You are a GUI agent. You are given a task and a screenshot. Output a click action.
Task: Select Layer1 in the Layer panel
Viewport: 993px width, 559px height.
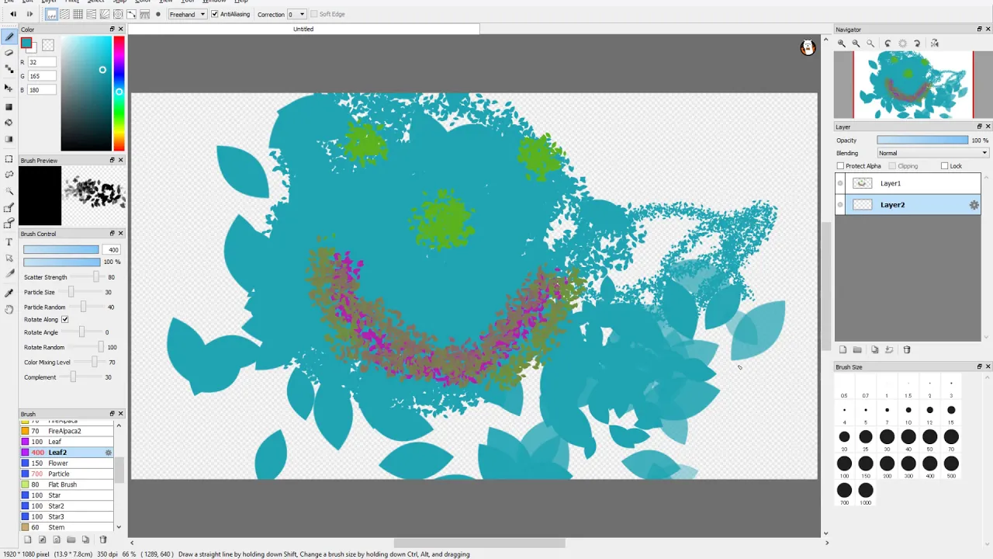(908, 183)
